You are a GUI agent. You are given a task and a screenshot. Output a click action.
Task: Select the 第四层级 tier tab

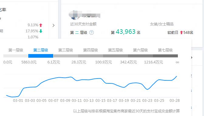90,50
